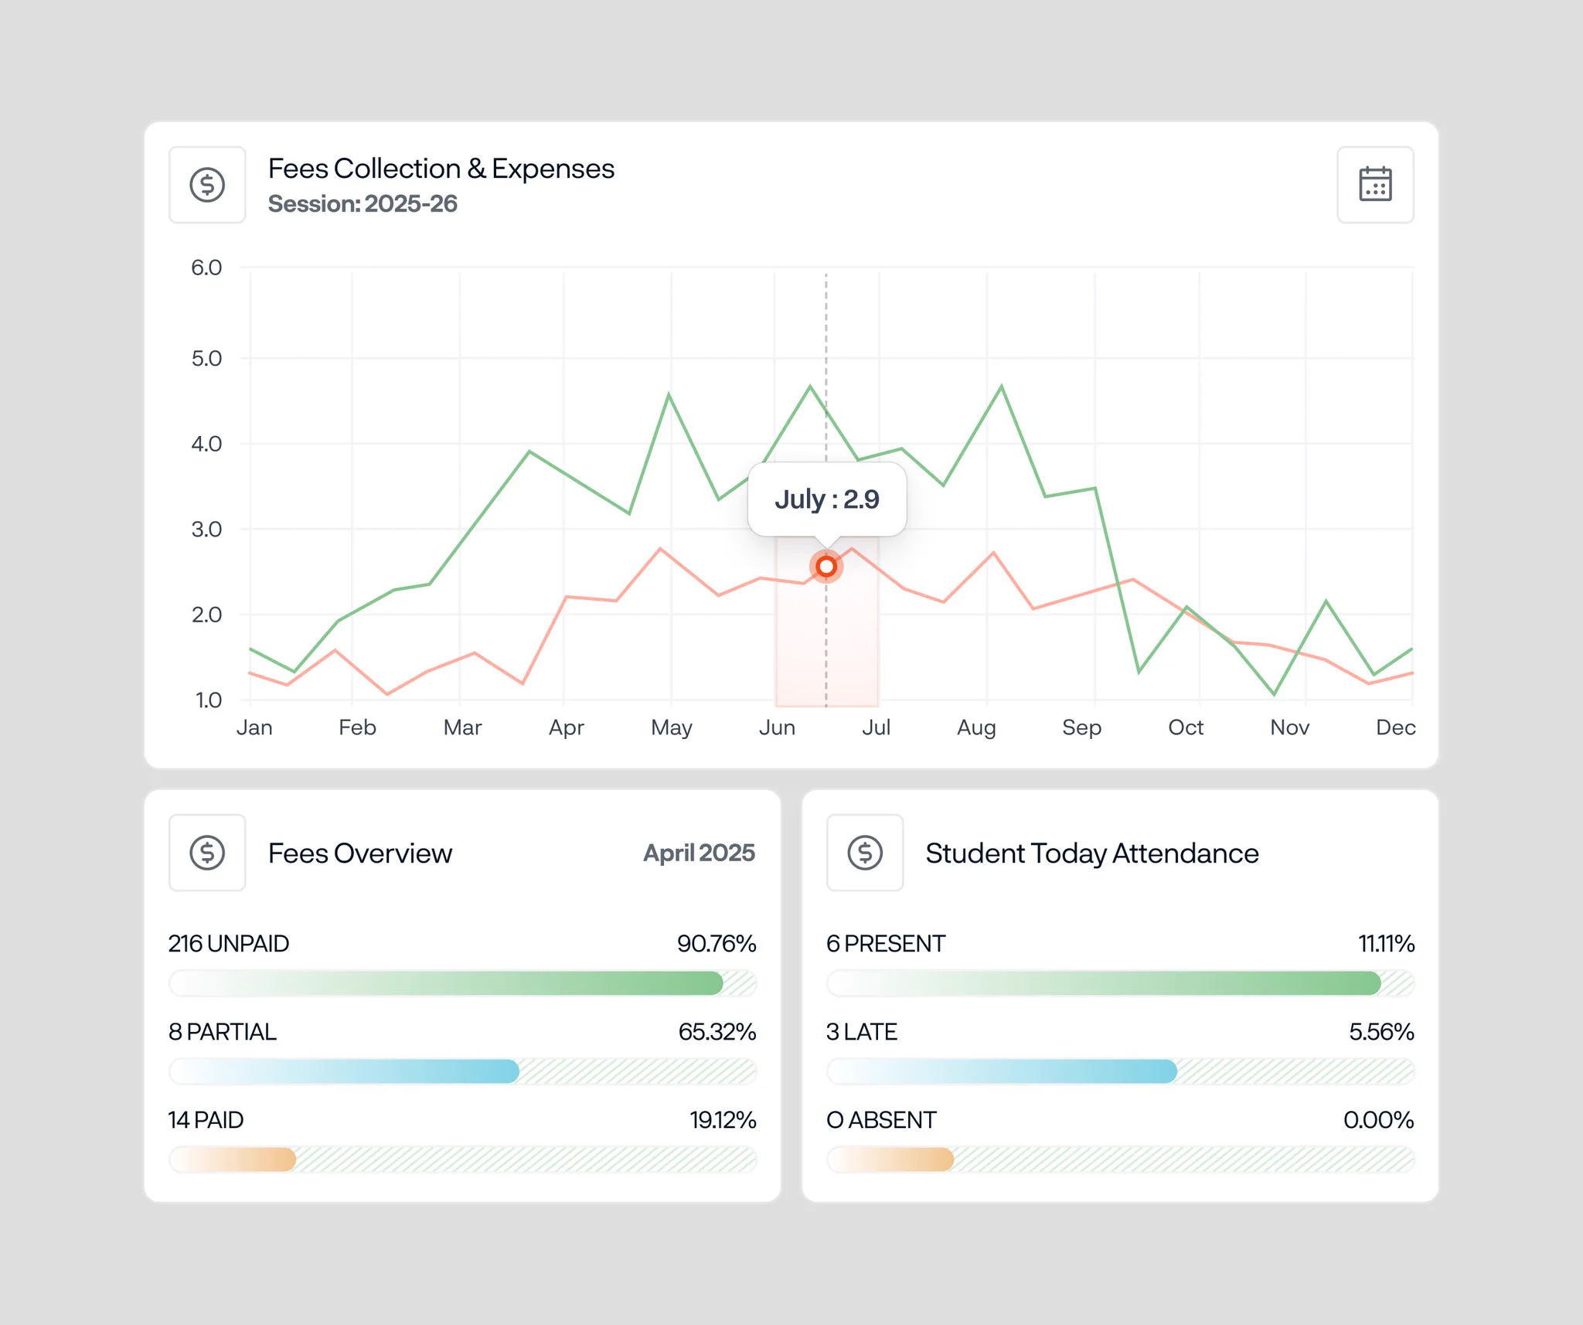Click the Dec axis label
1583x1325 pixels.
1396,727
